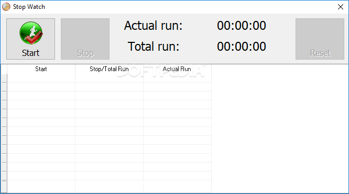Click the Stop/Total Run column header
The width and height of the screenshot is (349, 194).
[x=110, y=69]
